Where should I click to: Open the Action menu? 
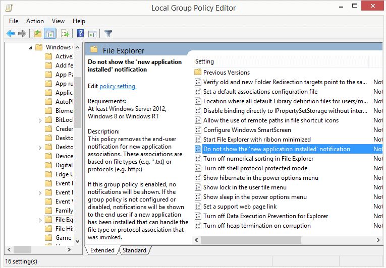(x=35, y=21)
